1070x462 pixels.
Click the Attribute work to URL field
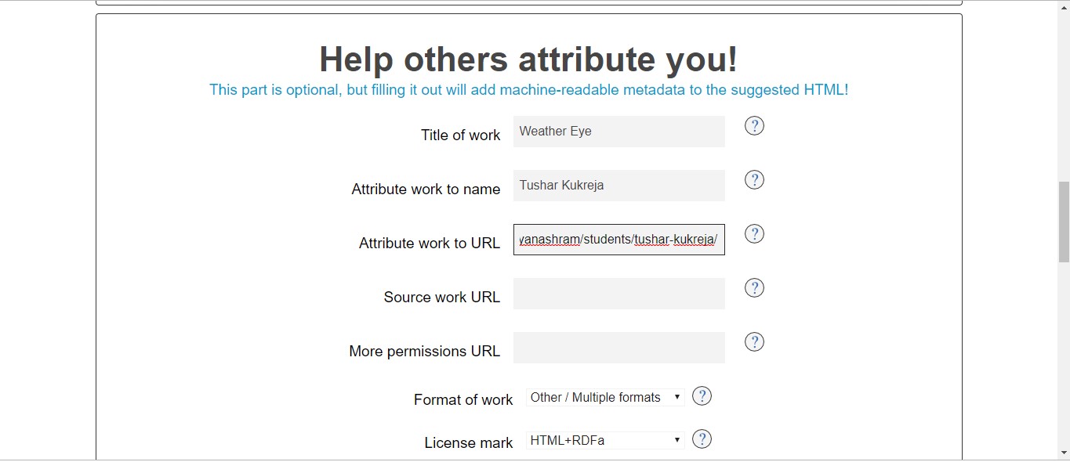pos(618,240)
